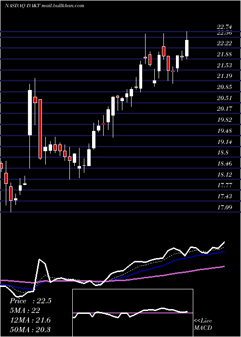Click the 21.88 price axis label
Screen dimensions: 241x337
coord(225,54)
